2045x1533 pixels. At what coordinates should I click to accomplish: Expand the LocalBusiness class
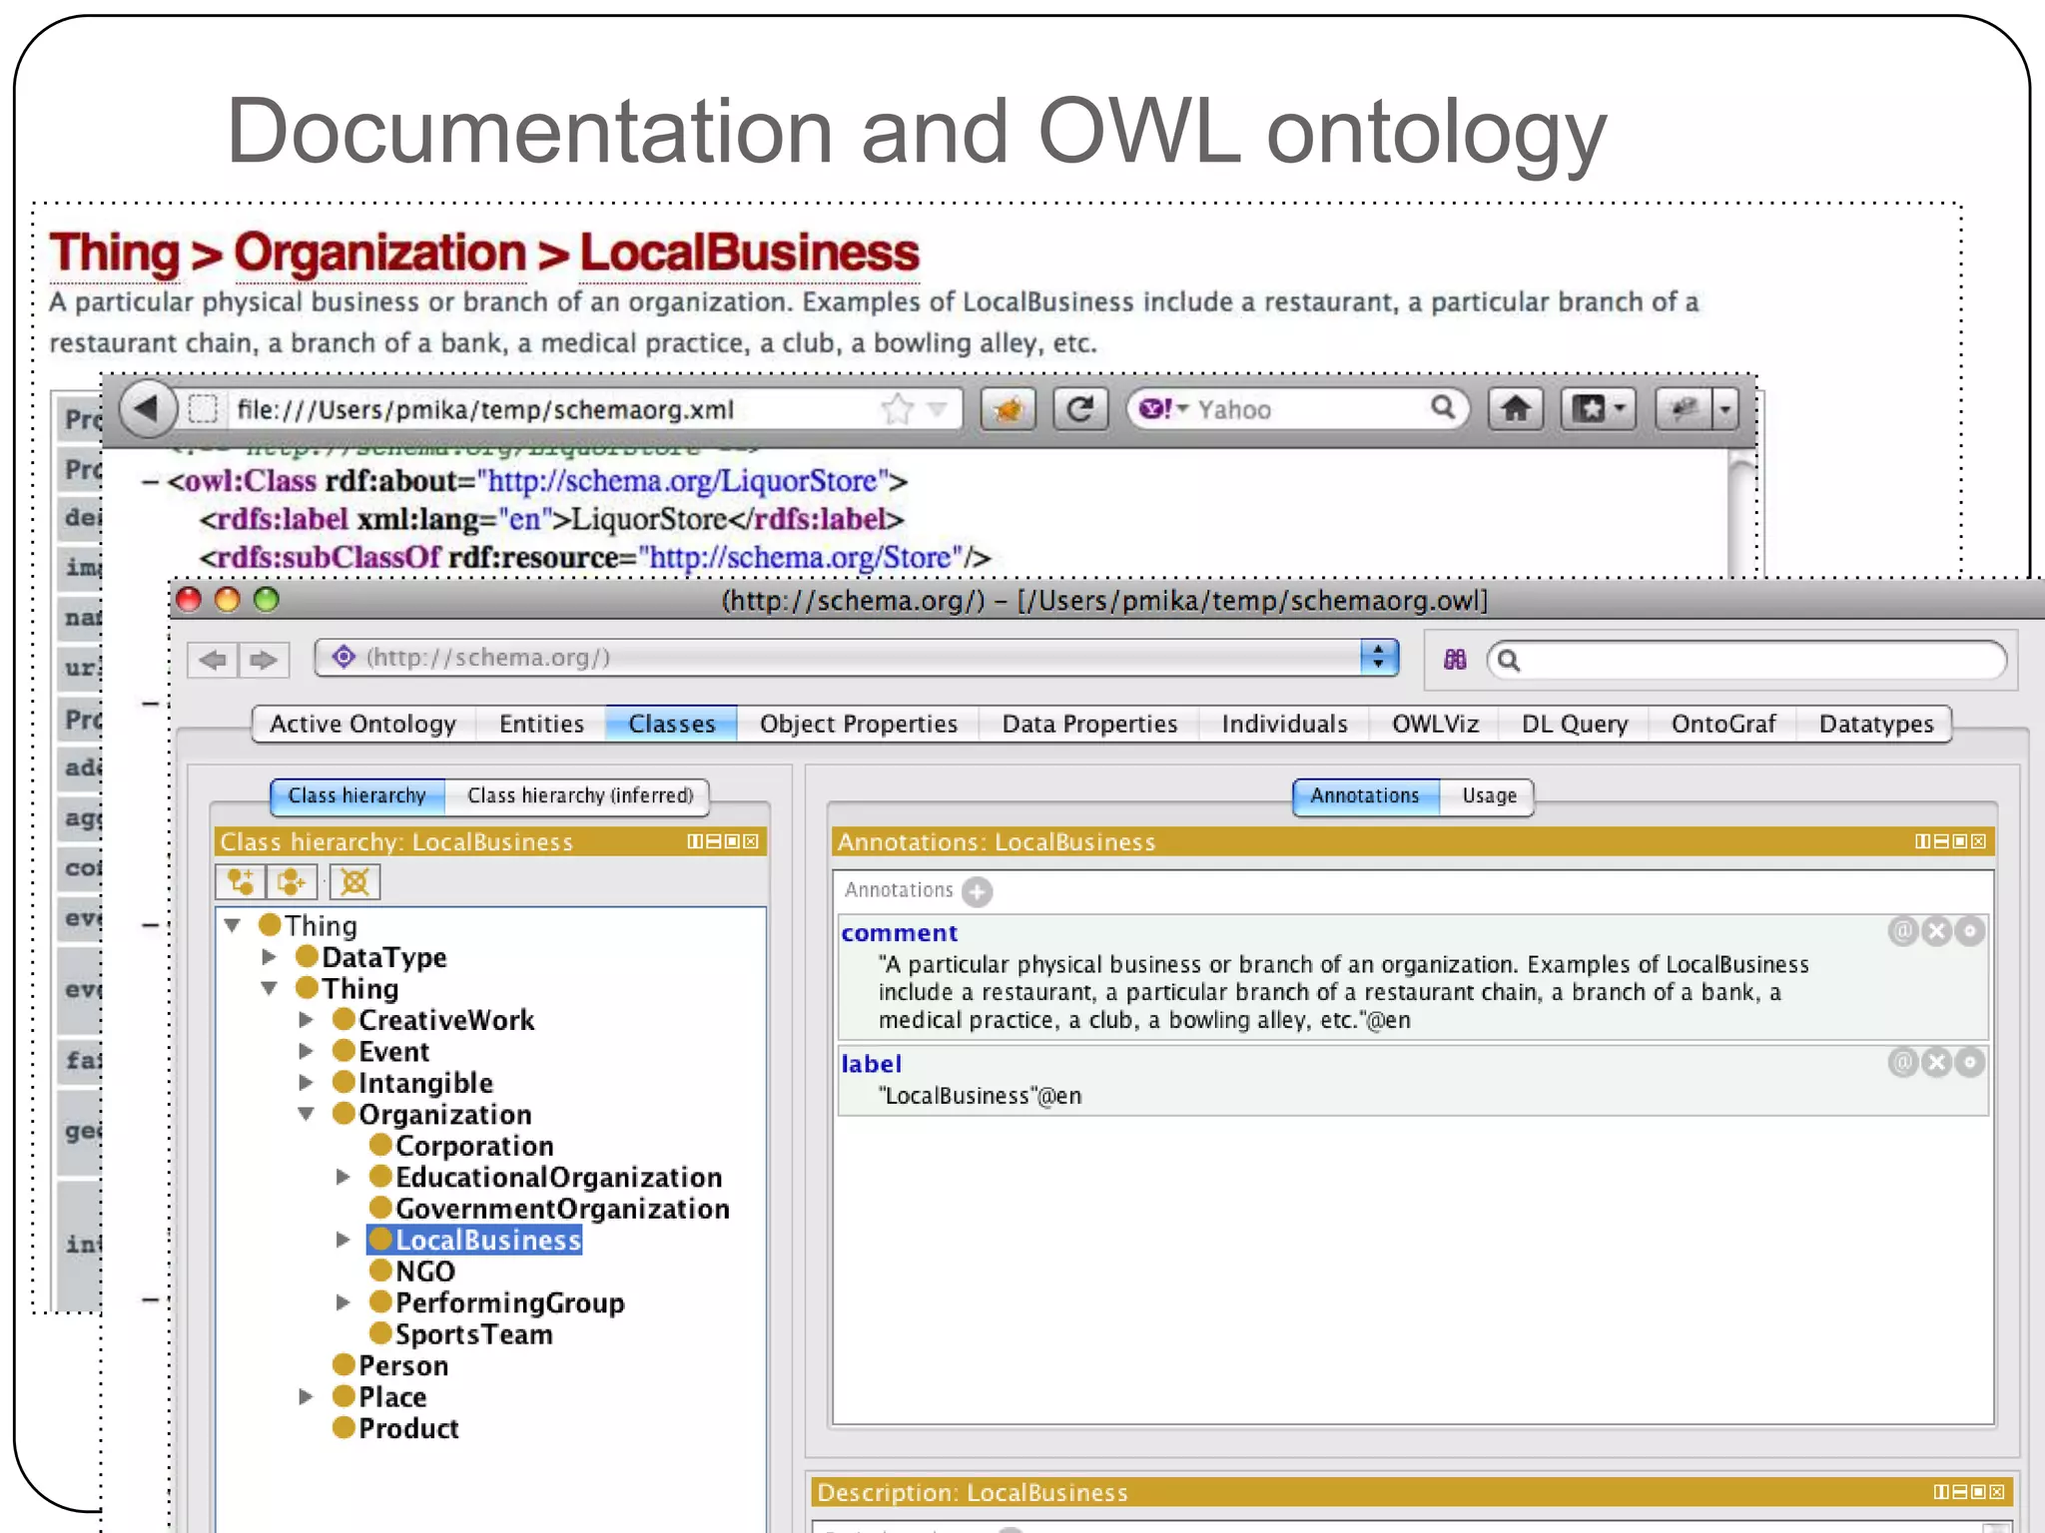[343, 1240]
